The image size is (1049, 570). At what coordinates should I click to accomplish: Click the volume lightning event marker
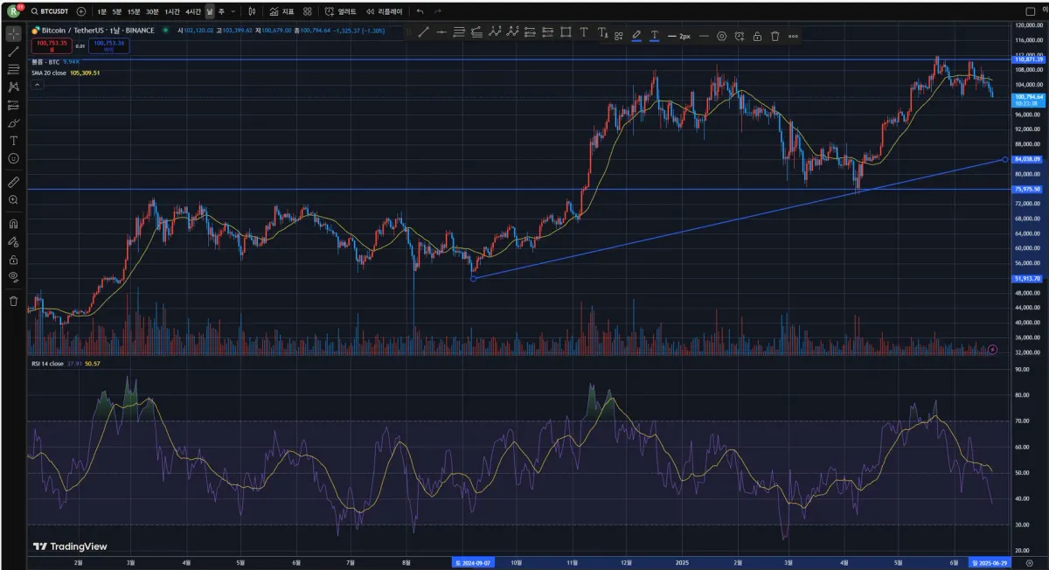tap(992, 350)
